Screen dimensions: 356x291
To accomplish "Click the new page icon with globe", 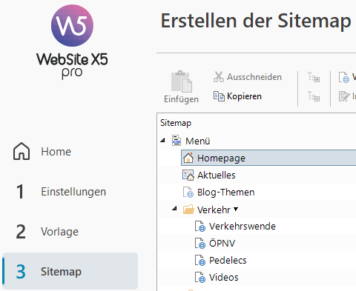I will [x=344, y=77].
